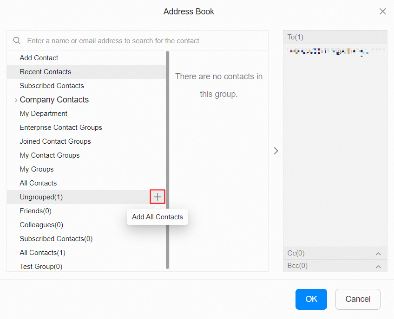This screenshot has height=319, width=394.
Task: Expand the Cc(0) recipient section
Action: (378, 254)
